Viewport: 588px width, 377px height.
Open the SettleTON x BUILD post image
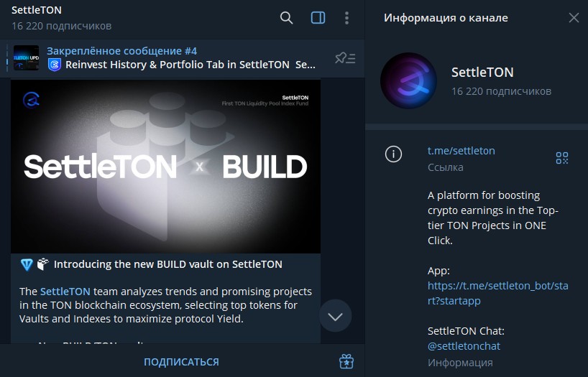click(165, 167)
